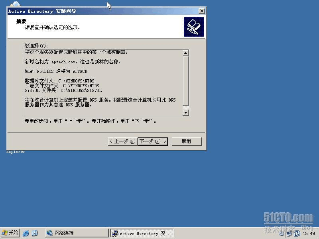319x239 pixels.
Task: Click the network connection tray icon
Action: 290,233
